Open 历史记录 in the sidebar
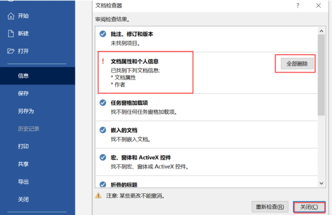The width and height of the screenshot is (332, 215). pyautogui.click(x=28, y=129)
